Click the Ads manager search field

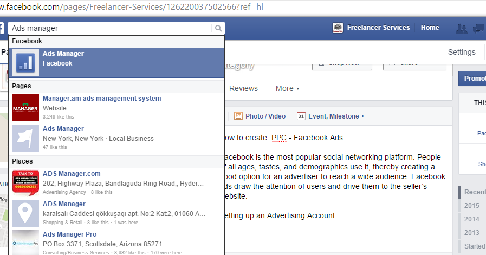pyautogui.click(x=108, y=28)
